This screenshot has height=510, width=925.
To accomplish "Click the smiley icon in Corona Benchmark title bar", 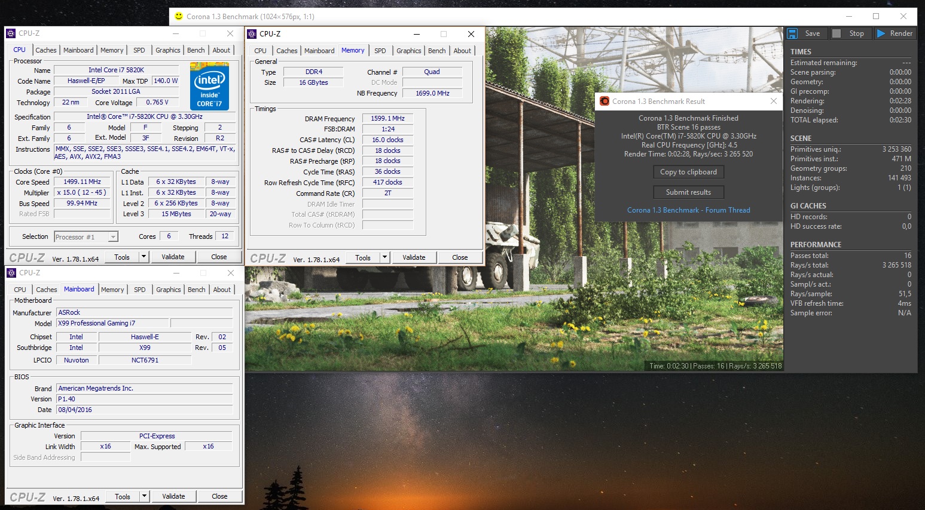I will point(178,16).
